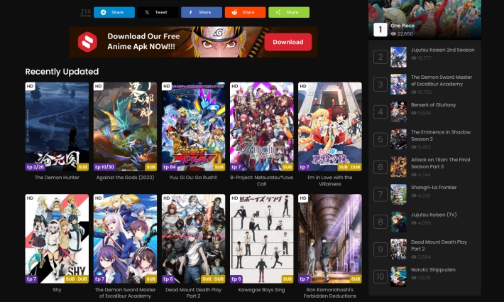Click Attack on Titan small thumbnail
The height and width of the screenshot is (302, 504).
point(398,167)
